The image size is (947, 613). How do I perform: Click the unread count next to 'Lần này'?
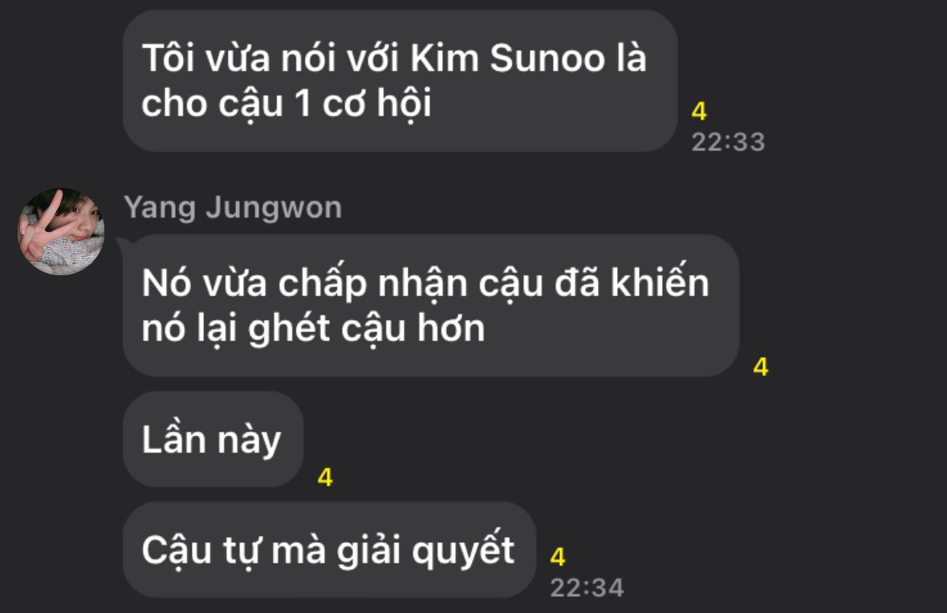click(x=325, y=477)
